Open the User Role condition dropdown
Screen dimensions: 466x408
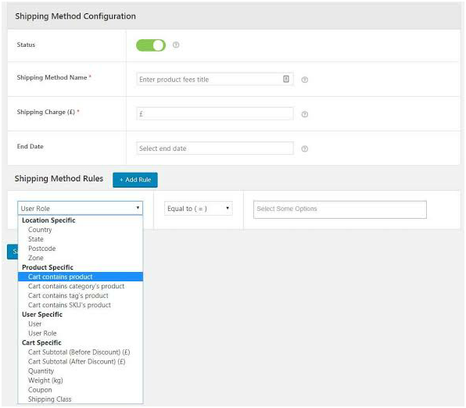(x=80, y=209)
